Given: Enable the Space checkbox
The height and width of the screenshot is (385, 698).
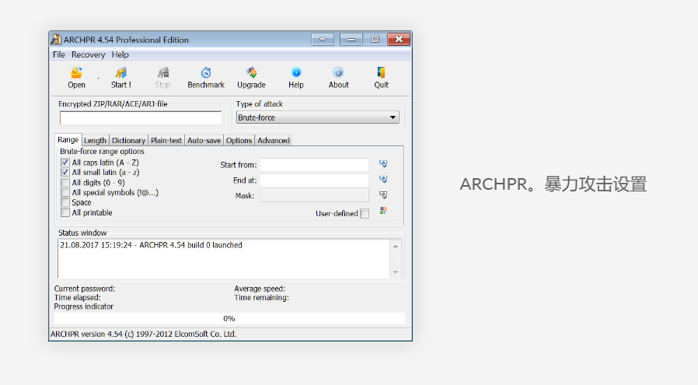Looking at the screenshot, I should coord(65,202).
